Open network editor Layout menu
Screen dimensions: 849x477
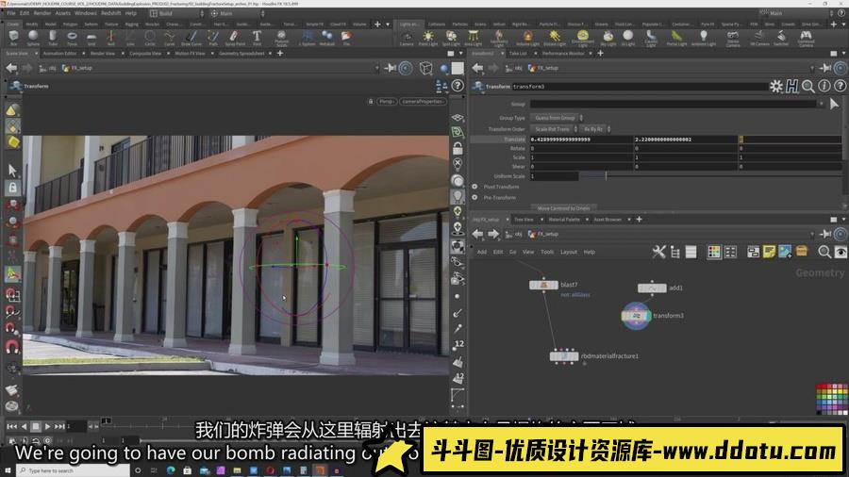click(x=569, y=252)
